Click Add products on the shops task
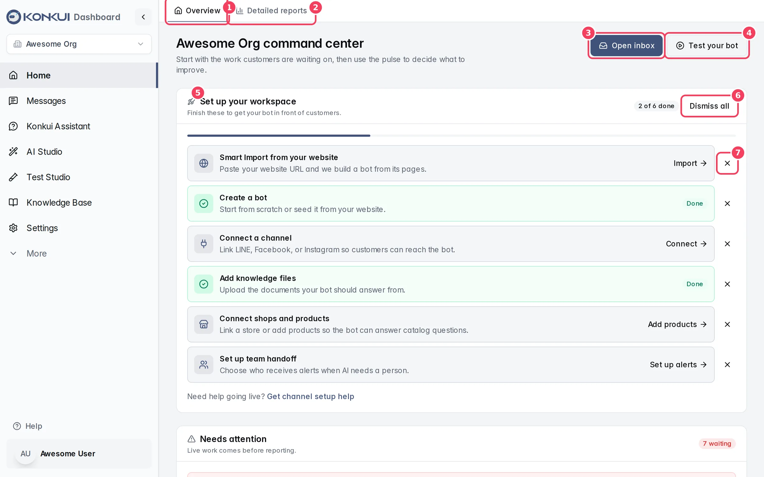The width and height of the screenshot is (764, 477). (x=677, y=324)
